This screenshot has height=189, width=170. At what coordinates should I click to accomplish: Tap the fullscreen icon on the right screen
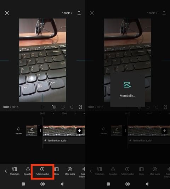point(165,107)
